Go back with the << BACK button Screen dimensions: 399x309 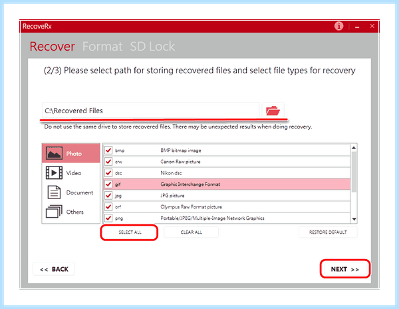54,269
